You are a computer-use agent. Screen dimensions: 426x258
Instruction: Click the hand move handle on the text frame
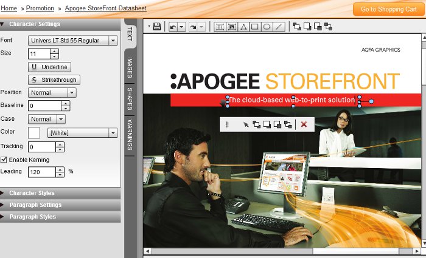click(x=223, y=103)
